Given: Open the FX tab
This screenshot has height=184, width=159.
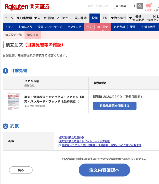Looking at the screenshot, I should pyautogui.click(x=105, y=18).
